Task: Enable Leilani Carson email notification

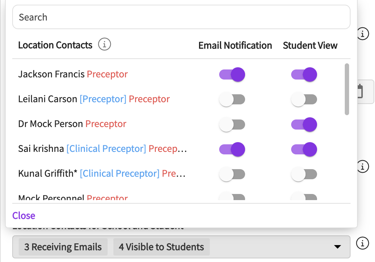Action: (x=232, y=100)
